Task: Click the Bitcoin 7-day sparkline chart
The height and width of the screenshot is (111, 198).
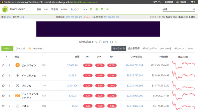Action: 183,65
